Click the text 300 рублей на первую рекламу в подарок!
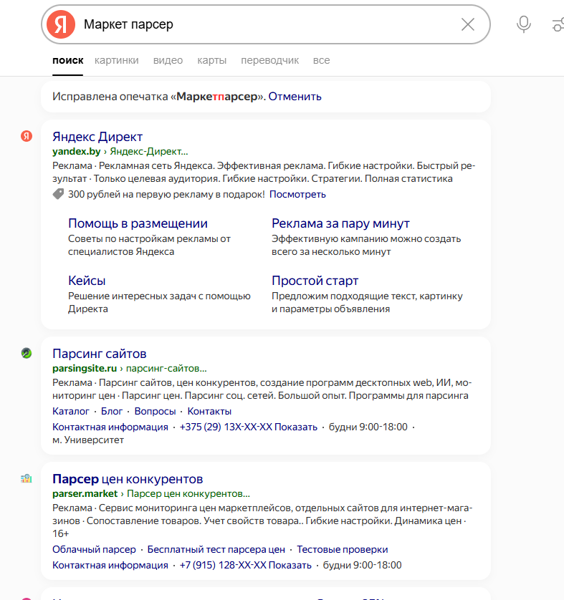Image resolution: width=564 pixels, height=600 pixels. tap(166, 194)
